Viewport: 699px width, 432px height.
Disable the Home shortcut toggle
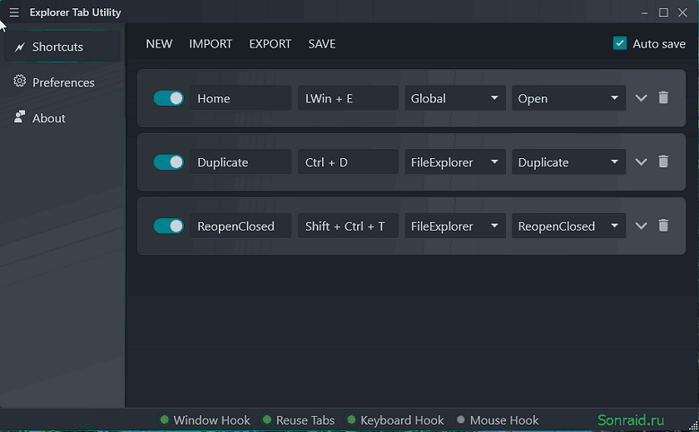click(168, 98)
